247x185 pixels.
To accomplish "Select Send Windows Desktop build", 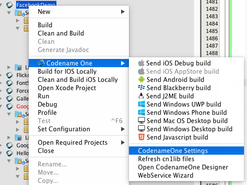I will 187,129.
